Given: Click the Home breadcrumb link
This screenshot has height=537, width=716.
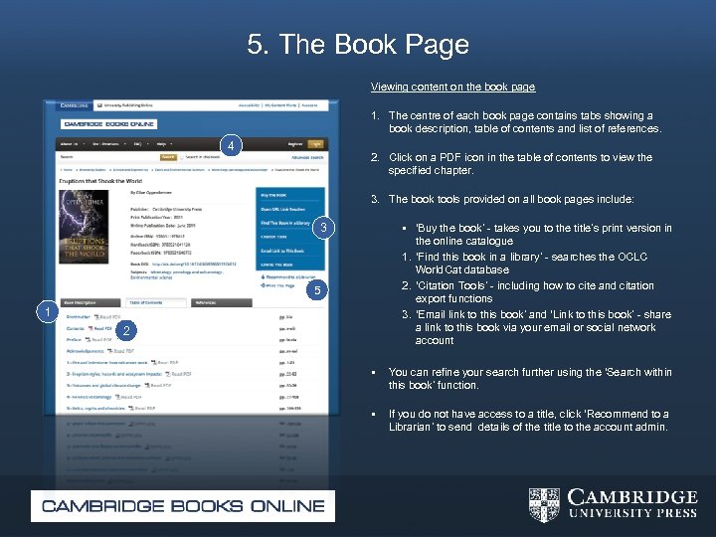Looking at the screenshot, I should click(68, 170).
